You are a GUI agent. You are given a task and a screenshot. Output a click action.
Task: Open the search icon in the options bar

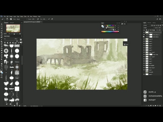point(157,19)
